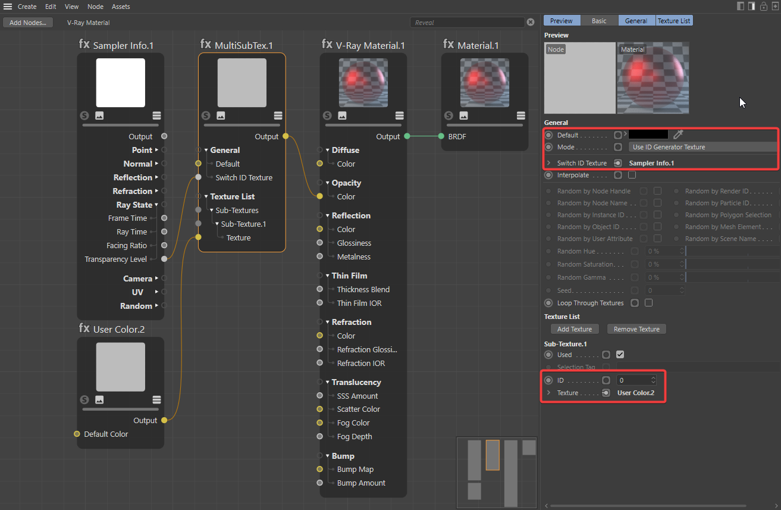
Task: Open the Node menu
Action: 95,7
